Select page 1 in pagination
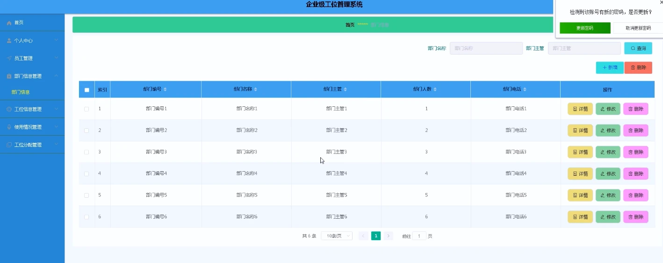The image size is (663, 263). pos(376,236)
